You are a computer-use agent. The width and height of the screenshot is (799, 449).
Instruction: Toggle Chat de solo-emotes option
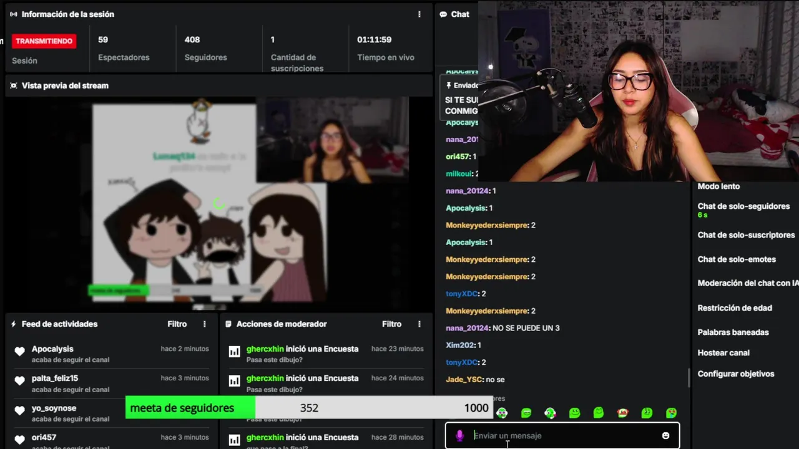pyautogui.click(x=737, y=259)
